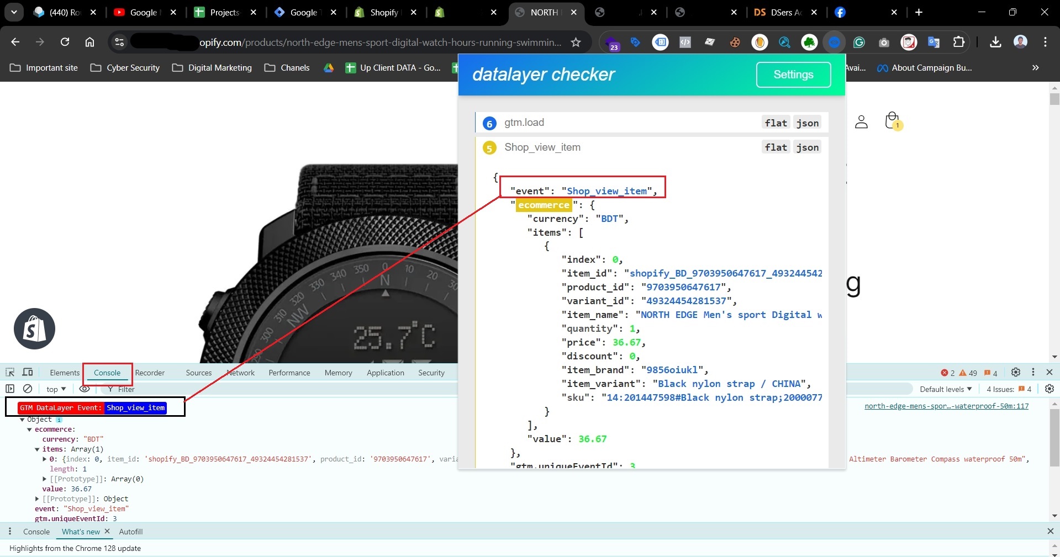Go back to the previous page
1060x557 pixels.
15,42
